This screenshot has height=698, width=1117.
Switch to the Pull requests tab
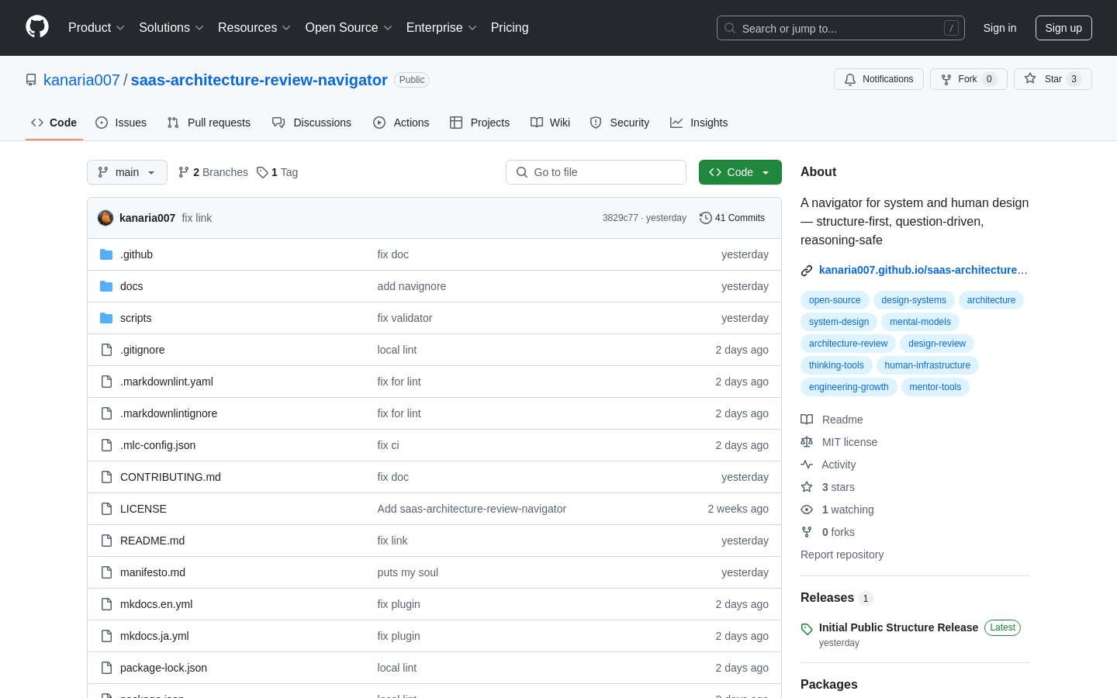pos(209,123)
